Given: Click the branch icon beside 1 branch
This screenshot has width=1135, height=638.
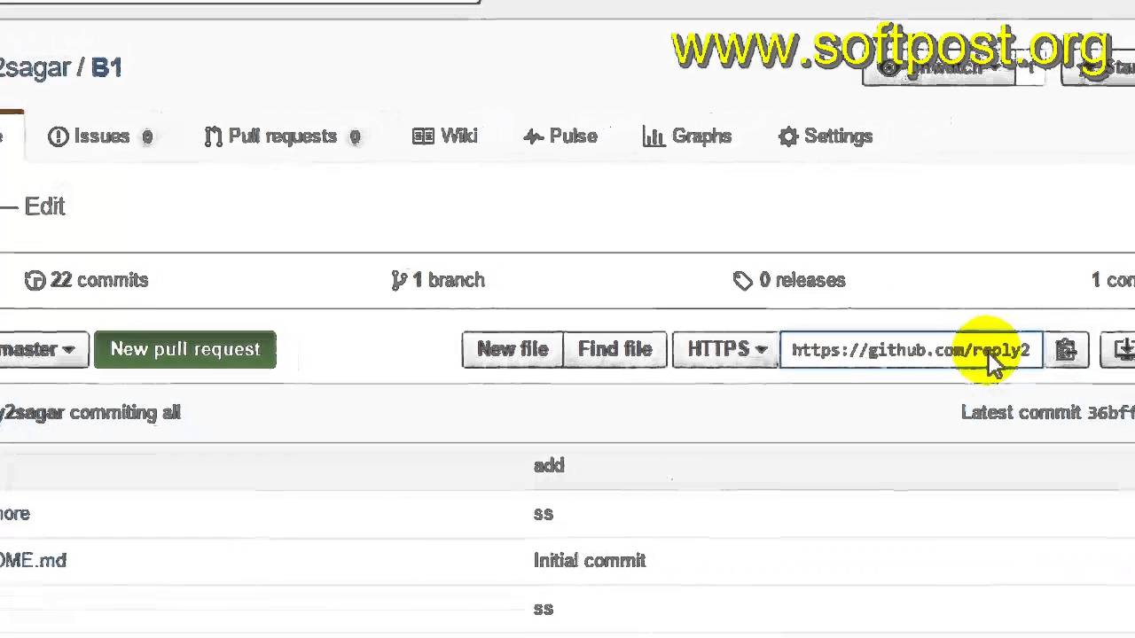Looking at the screenshot, I should (399, 281).
